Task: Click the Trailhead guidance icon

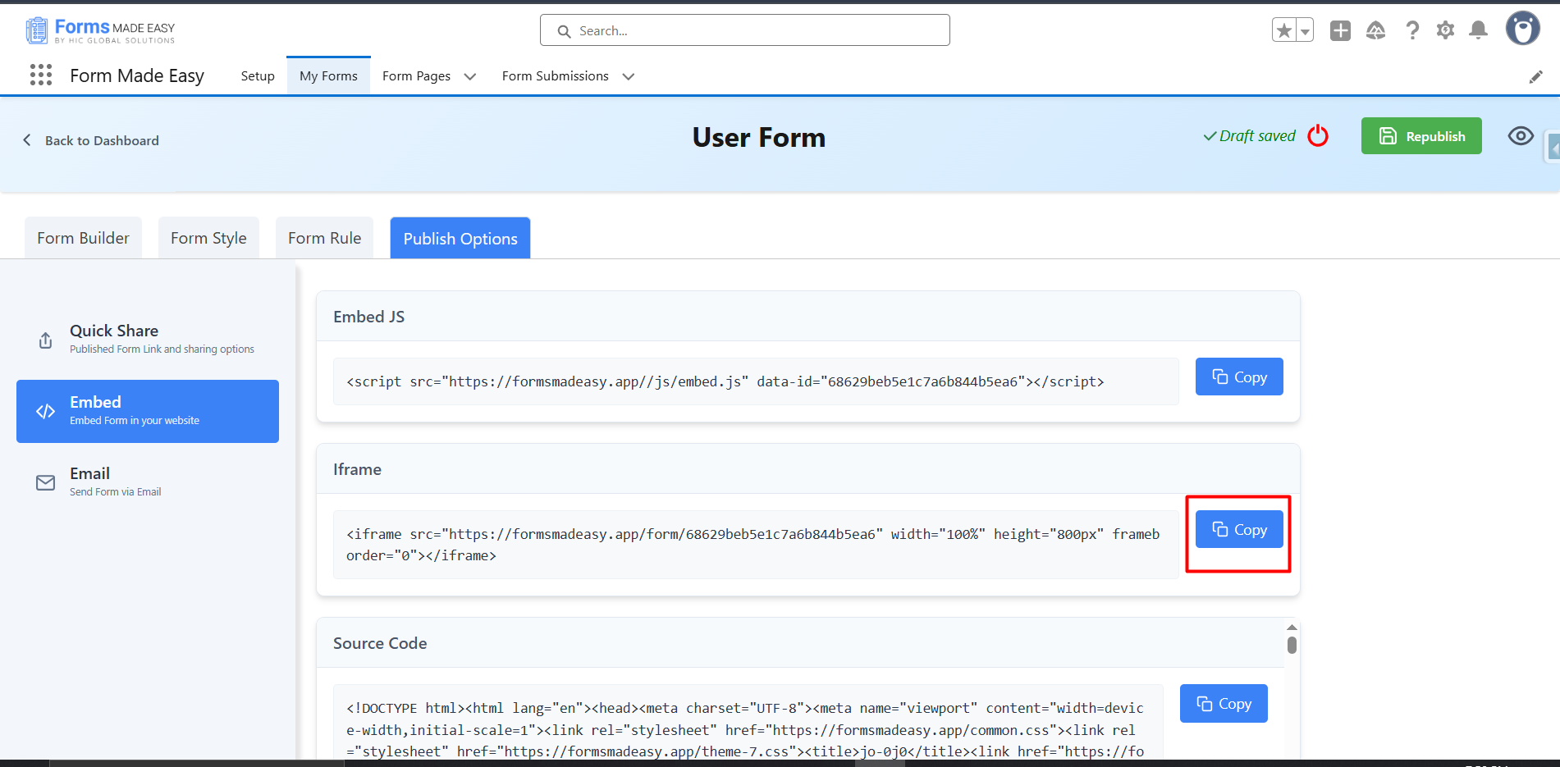Action: [1375, 30]
